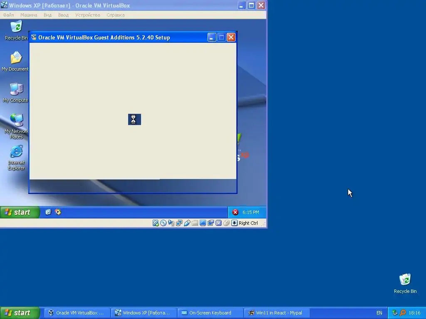Click the 6:15 PM guest clock
The height and width of the screenshot is (319, 426).
251,212
